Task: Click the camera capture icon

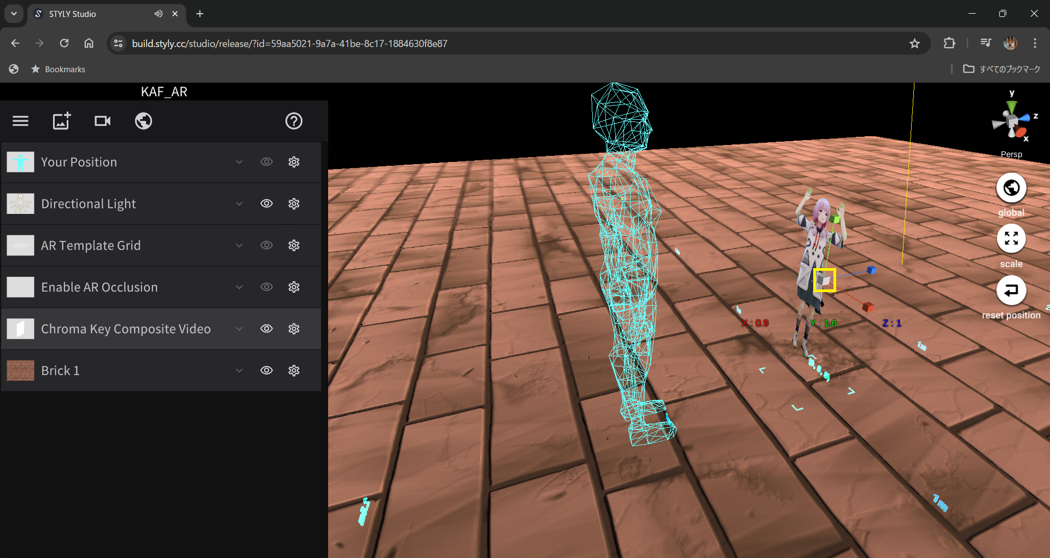Action: coord(102,121)
